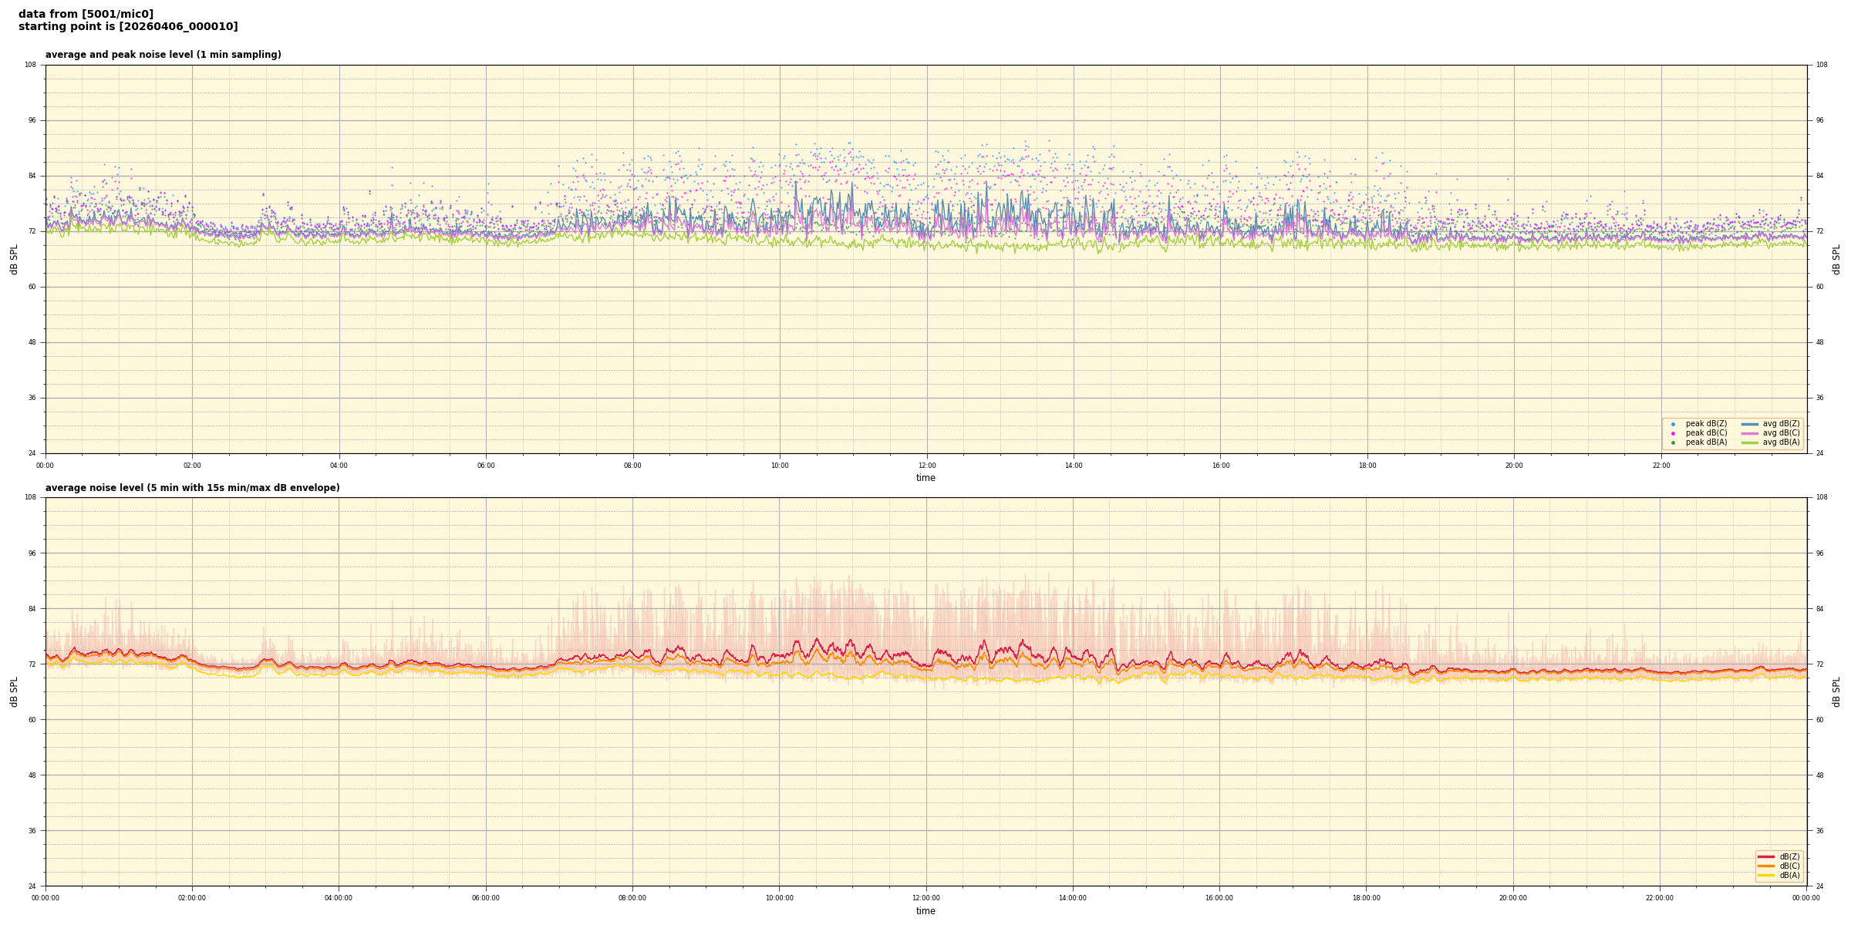Click the 'starting point is' header line
This screenshot has width=1851, height=925.
128,27
